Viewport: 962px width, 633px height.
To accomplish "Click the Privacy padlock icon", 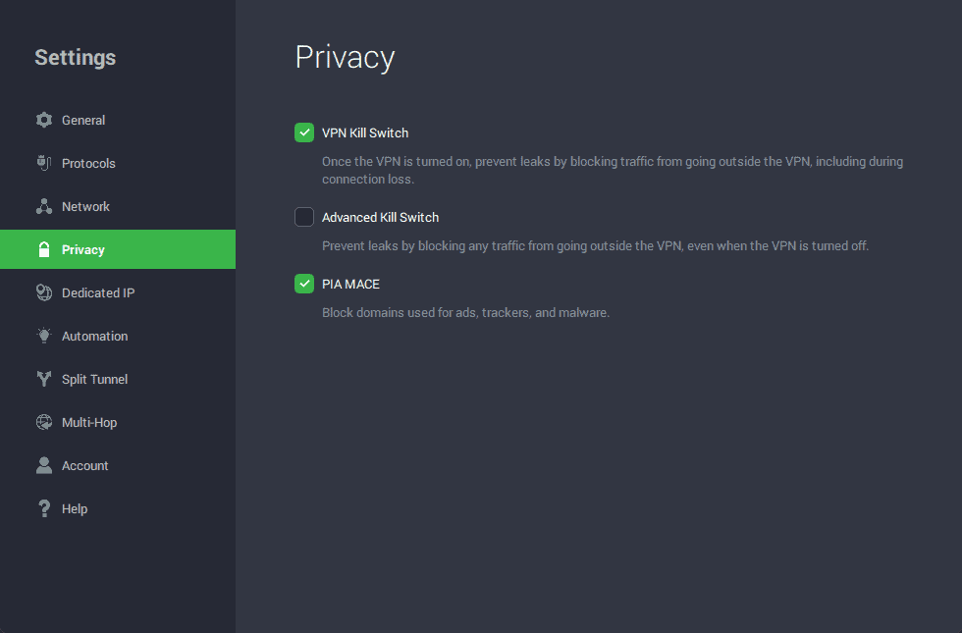I will [43, 249].
